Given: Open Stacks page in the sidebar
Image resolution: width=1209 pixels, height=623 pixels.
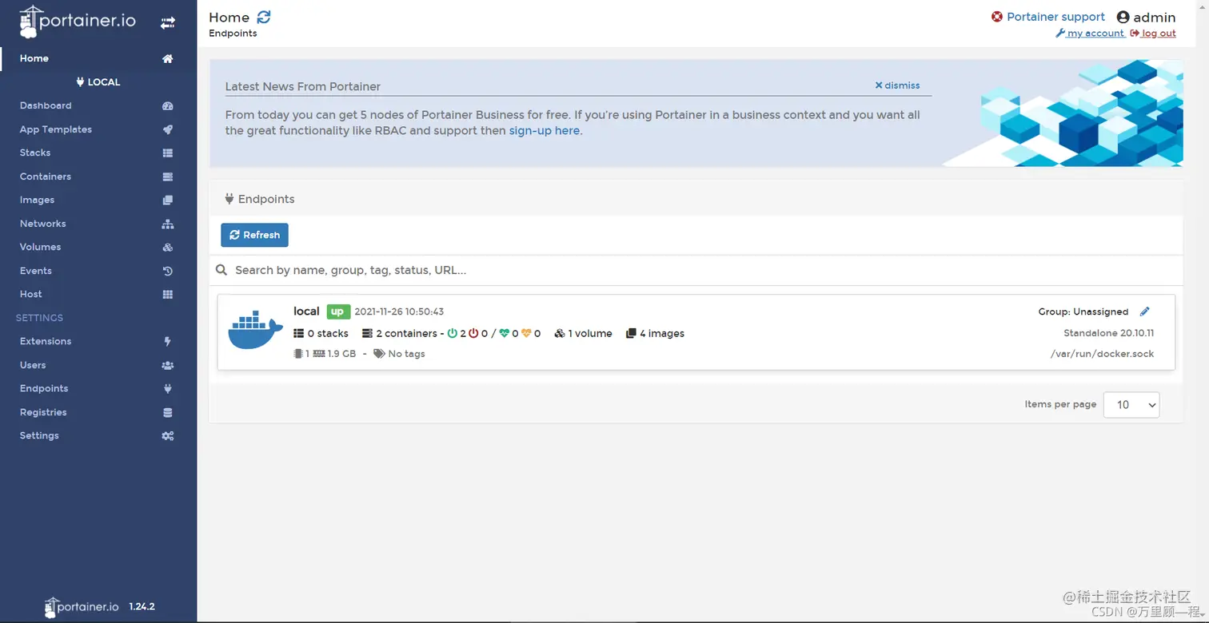Looking at the screenshot, I should tap(35, 153).
